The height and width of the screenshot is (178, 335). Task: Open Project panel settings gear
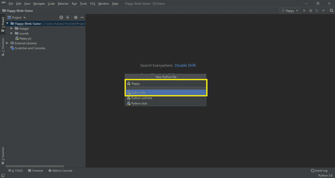click(x=75, y=17)
